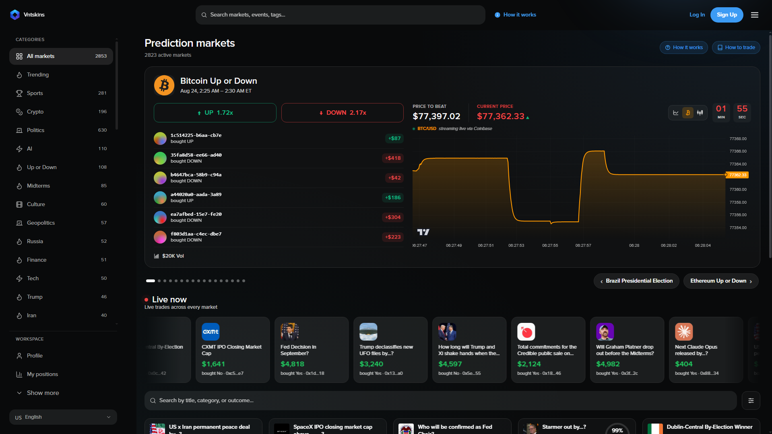Image resolution: width=772 pixels, height=434 pixels.
Task: Click the Log In link
Action: pos(697,15)
